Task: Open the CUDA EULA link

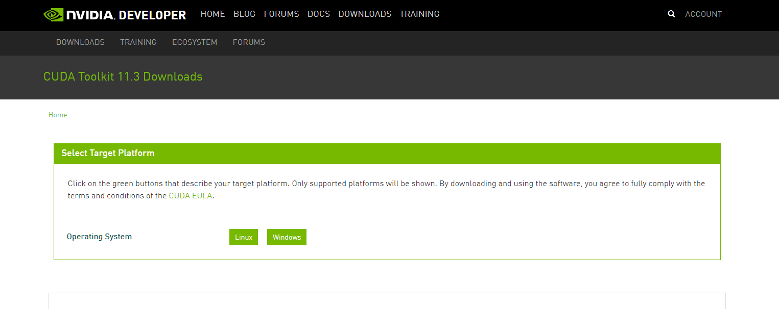Action: pyautogui.click(x=190, y=196)
